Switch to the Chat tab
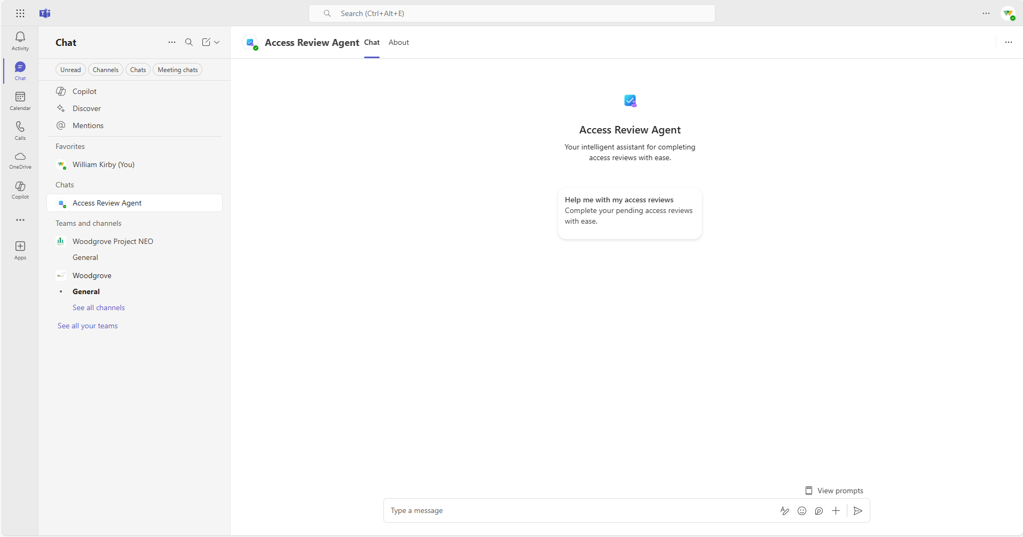1023x537 pixels. pos(372,43)
